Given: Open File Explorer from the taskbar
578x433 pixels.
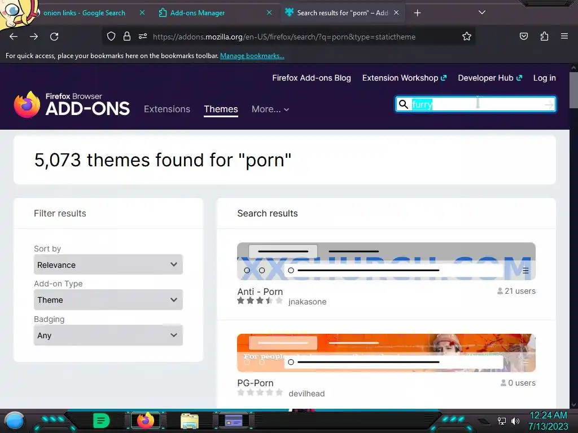Looking at the screenshot, I should click(190, 421).
